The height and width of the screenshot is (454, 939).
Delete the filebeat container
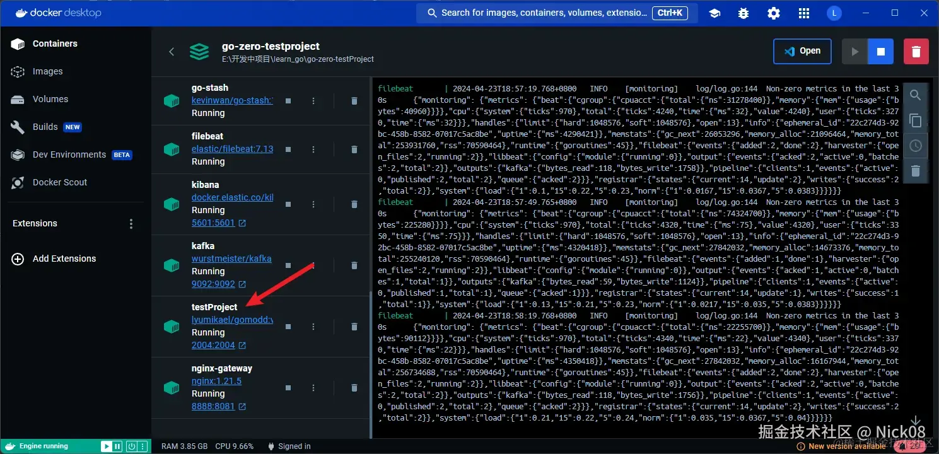(x=354, y=149)
